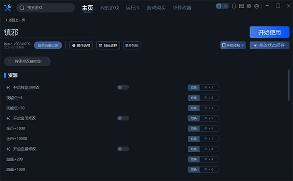Click the vertical scrollbar of the function list
Image resolution: width=293 pixels, height=181 pixels.
289,85
